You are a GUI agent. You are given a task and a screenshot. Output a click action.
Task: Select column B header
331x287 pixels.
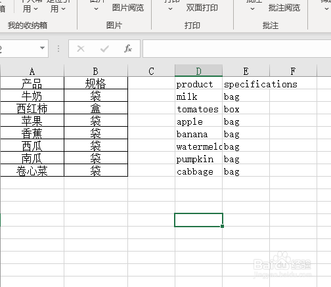click(96, 71)
